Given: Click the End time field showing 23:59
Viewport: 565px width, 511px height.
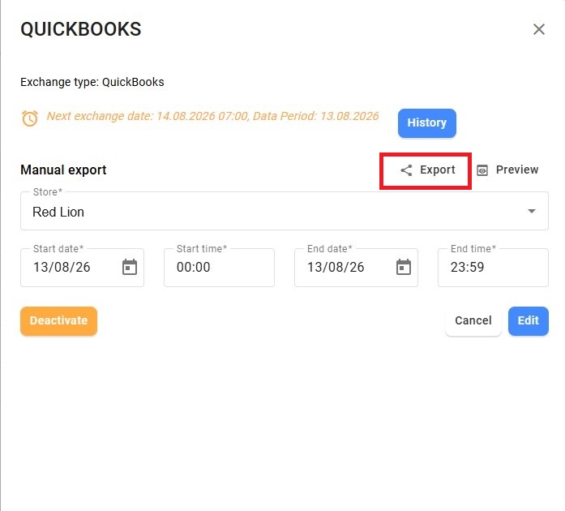Looking at the screenshot, I should click(x=493, y=267).
